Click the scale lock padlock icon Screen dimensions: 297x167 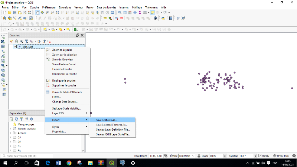tap(199, 156)
